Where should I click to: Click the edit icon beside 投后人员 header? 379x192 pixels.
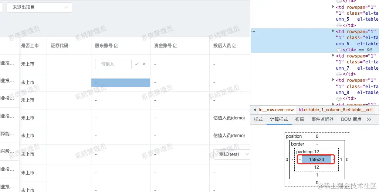click(234, 46)
